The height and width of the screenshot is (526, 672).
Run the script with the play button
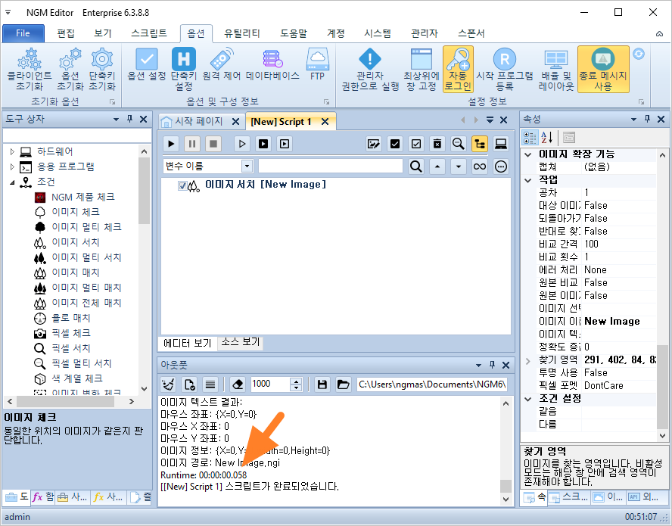pos(171,144)
